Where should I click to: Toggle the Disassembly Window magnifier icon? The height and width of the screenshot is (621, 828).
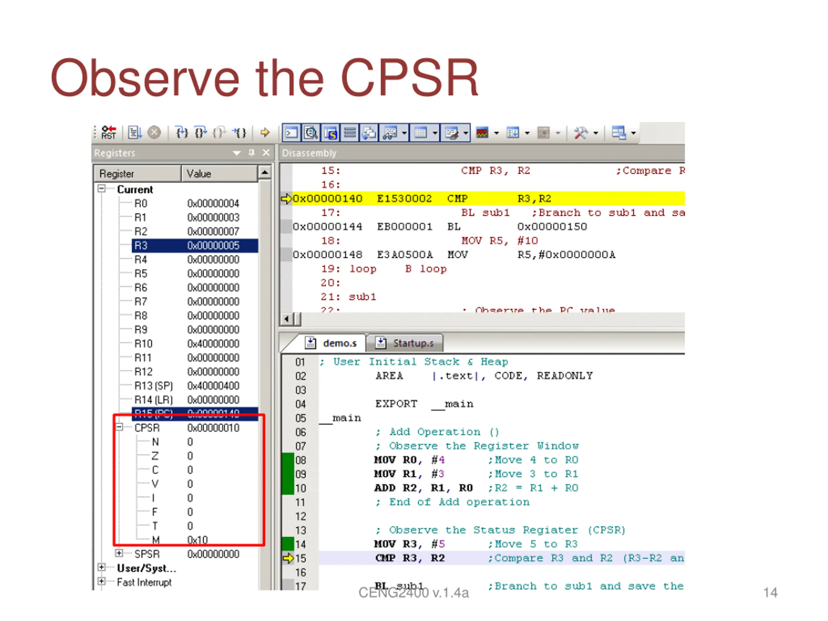click(311, 133)
